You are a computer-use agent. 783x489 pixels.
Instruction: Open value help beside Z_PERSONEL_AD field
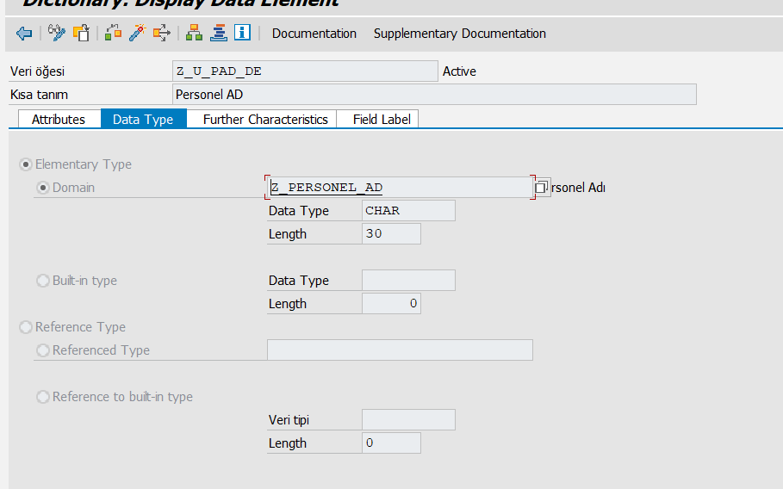click(x=541, y=188)
